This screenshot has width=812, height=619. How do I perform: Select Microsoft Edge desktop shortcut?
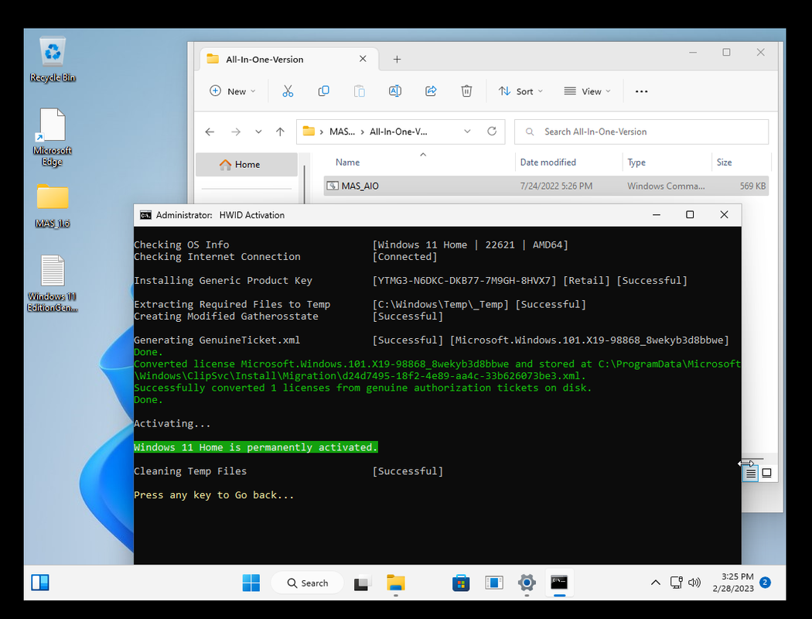pos(52,137)
